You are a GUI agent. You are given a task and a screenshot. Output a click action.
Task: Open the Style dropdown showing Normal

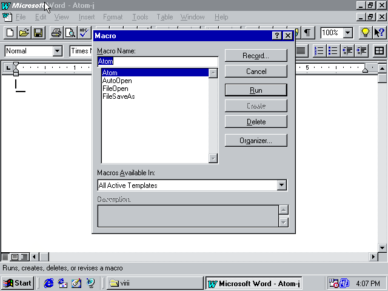(58, 51)
